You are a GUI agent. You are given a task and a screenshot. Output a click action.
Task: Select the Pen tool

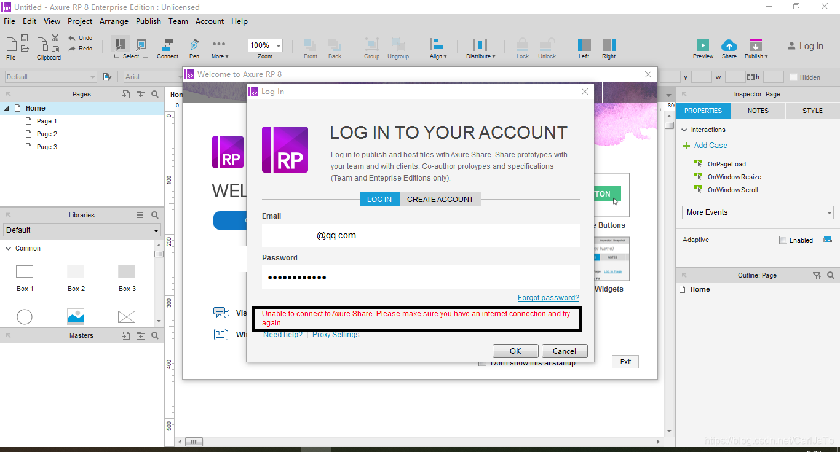(194, 45)
